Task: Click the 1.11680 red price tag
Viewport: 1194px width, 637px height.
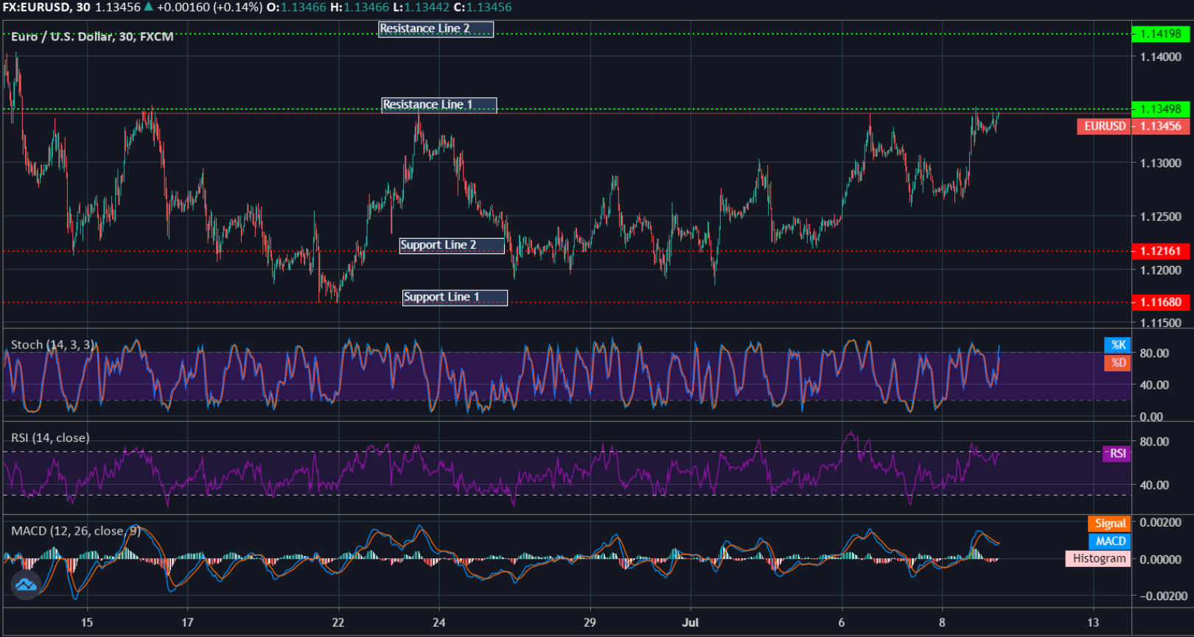Action: [x=1161, y=302]
